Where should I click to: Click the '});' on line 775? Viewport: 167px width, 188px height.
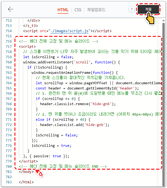pos(34,141)
